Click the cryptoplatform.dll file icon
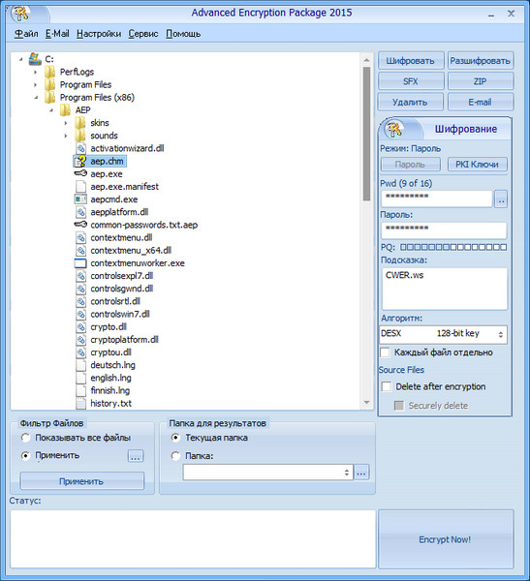The width and height of the screenshot is (530, 581). click(80, 340)
